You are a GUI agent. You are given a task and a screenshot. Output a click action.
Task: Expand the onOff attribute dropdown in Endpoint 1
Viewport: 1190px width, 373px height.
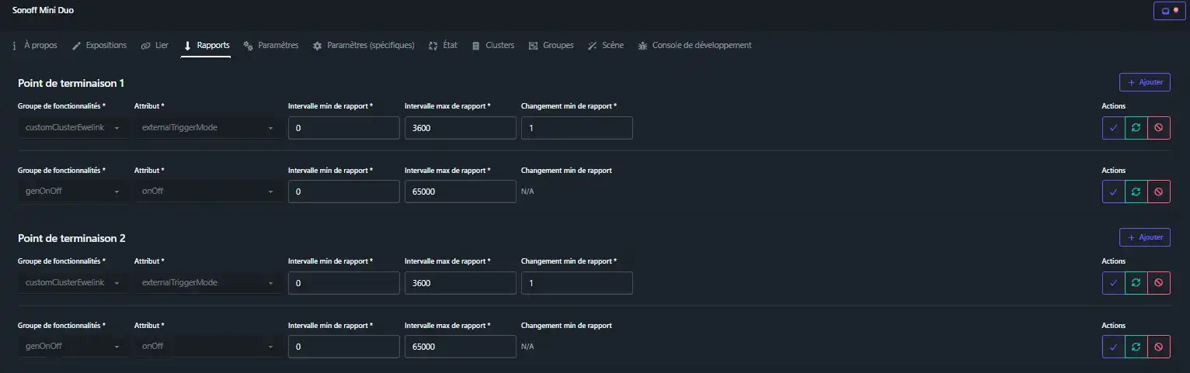coord(207,192)
